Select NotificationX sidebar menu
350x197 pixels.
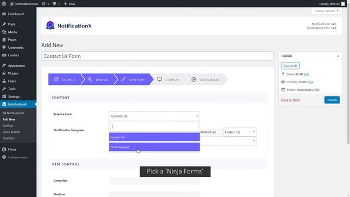[18, 105]
